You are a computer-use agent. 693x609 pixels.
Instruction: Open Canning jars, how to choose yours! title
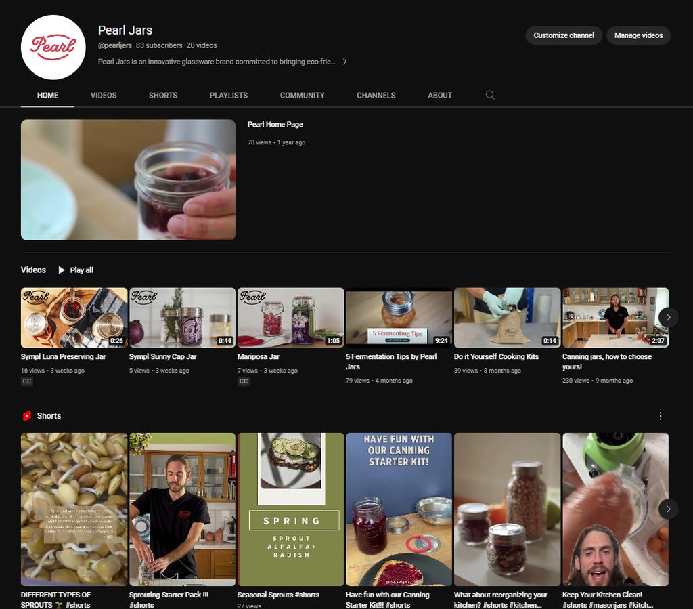tap(607, 361)
